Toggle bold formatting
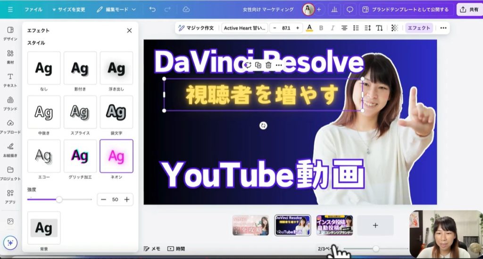483x259 pixels. click(321, 28)
